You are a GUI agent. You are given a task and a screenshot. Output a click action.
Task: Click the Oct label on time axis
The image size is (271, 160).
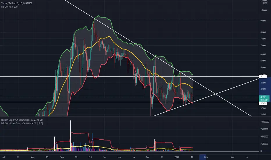coord(90,157)
